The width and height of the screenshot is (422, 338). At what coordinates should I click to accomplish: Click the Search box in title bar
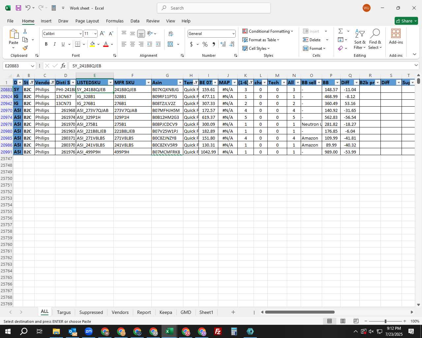point(214,8)
